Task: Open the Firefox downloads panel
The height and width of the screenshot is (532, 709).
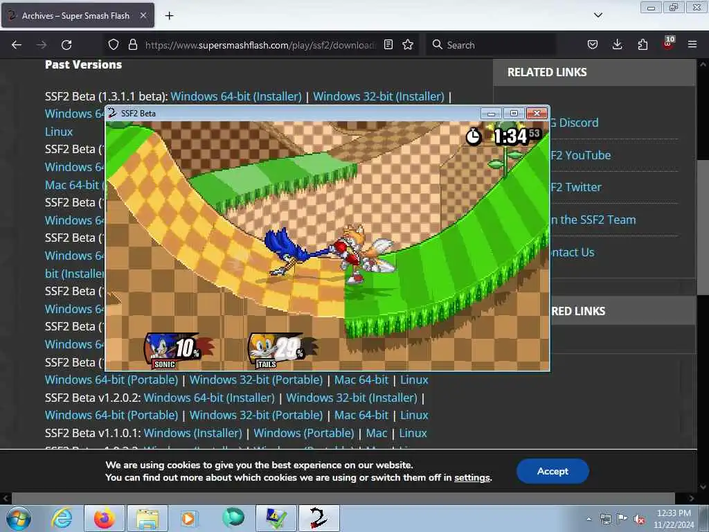Action: 617,44
